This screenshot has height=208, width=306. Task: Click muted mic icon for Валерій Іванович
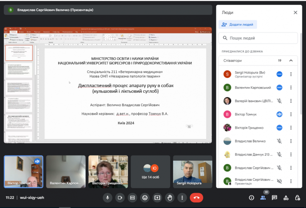click(x=279, y=101)
